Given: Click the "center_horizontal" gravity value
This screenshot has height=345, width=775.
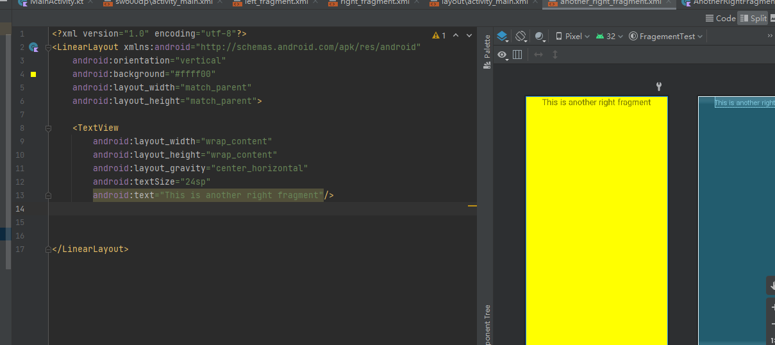Looking at the screenshot, I should pos(260,168).
